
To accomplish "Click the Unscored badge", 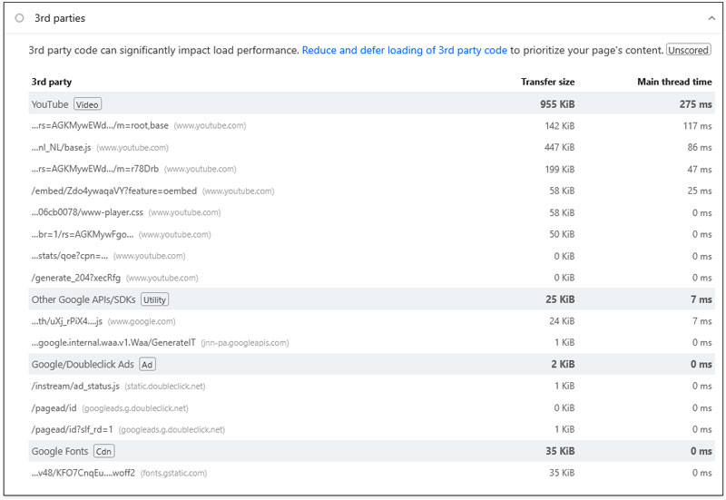I will [x=688, y=50].
